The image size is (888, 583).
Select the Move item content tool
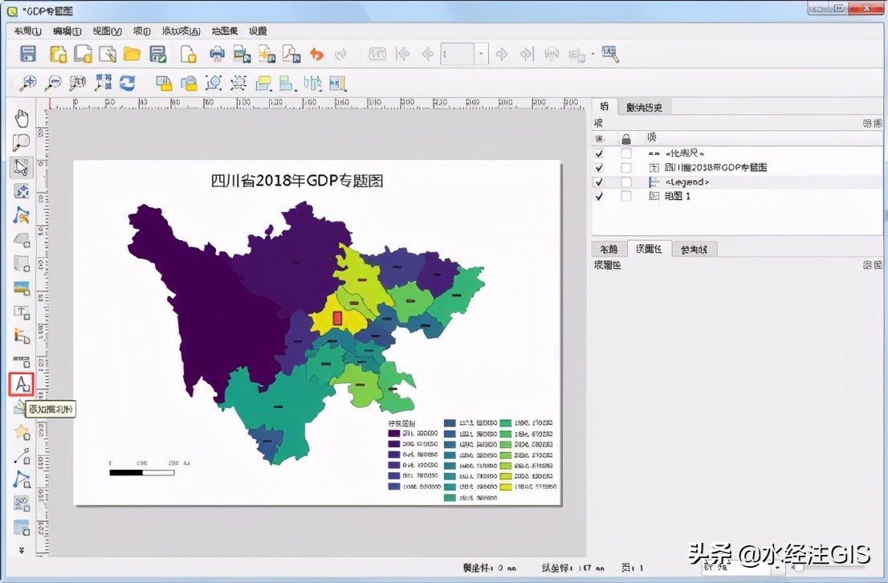coord(22,191)
